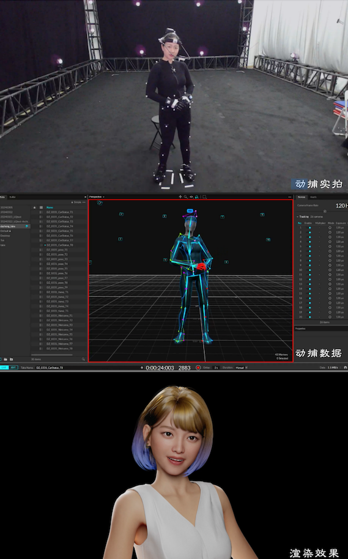The height and width of the screenshot is (559, 348).
Task: Click the folder icon at Data pane bottom
Action: point(6,359)
